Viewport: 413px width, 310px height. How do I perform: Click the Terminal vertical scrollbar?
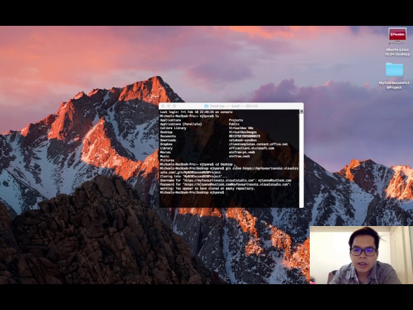pos(301,158)
